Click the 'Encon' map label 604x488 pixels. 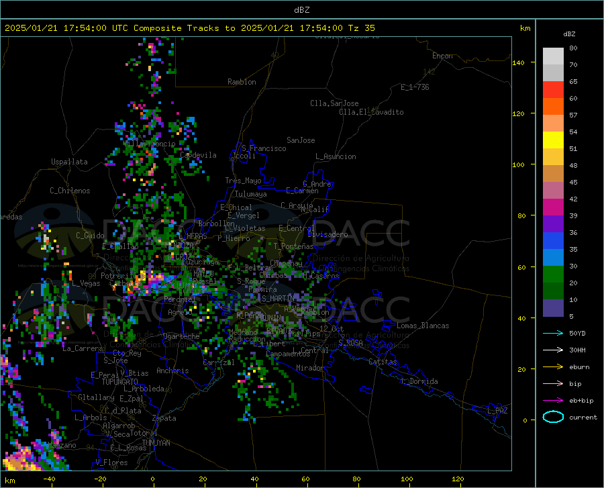coord(442,56)
